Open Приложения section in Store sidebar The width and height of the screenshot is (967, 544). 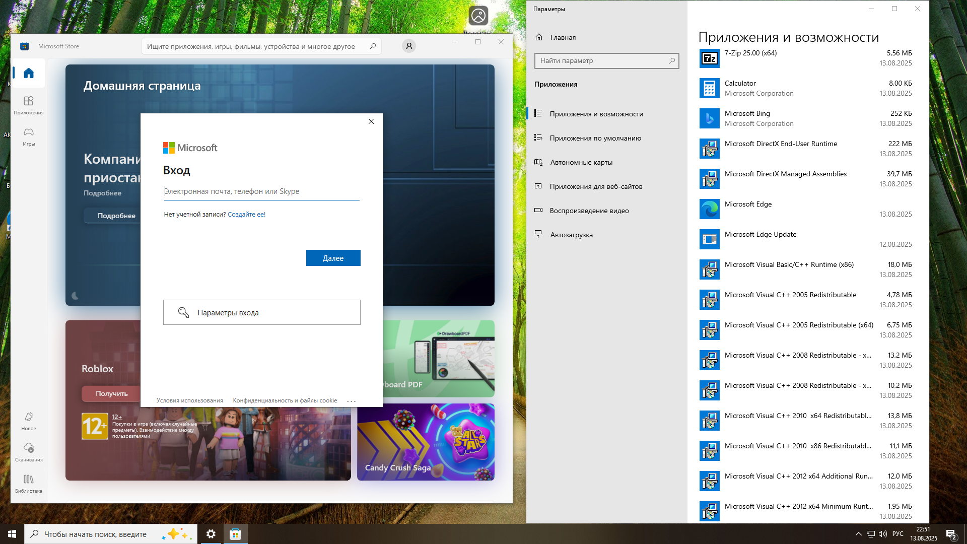tap(29, 105)
